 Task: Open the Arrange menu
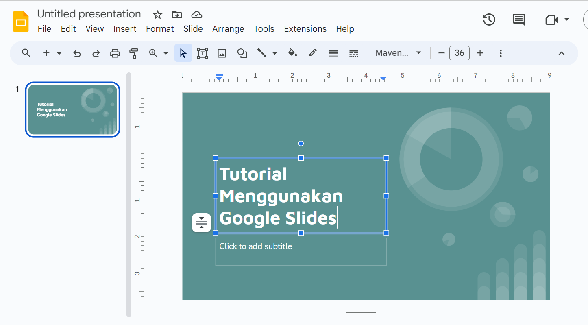pyautogui.click(x=228, y=28)
